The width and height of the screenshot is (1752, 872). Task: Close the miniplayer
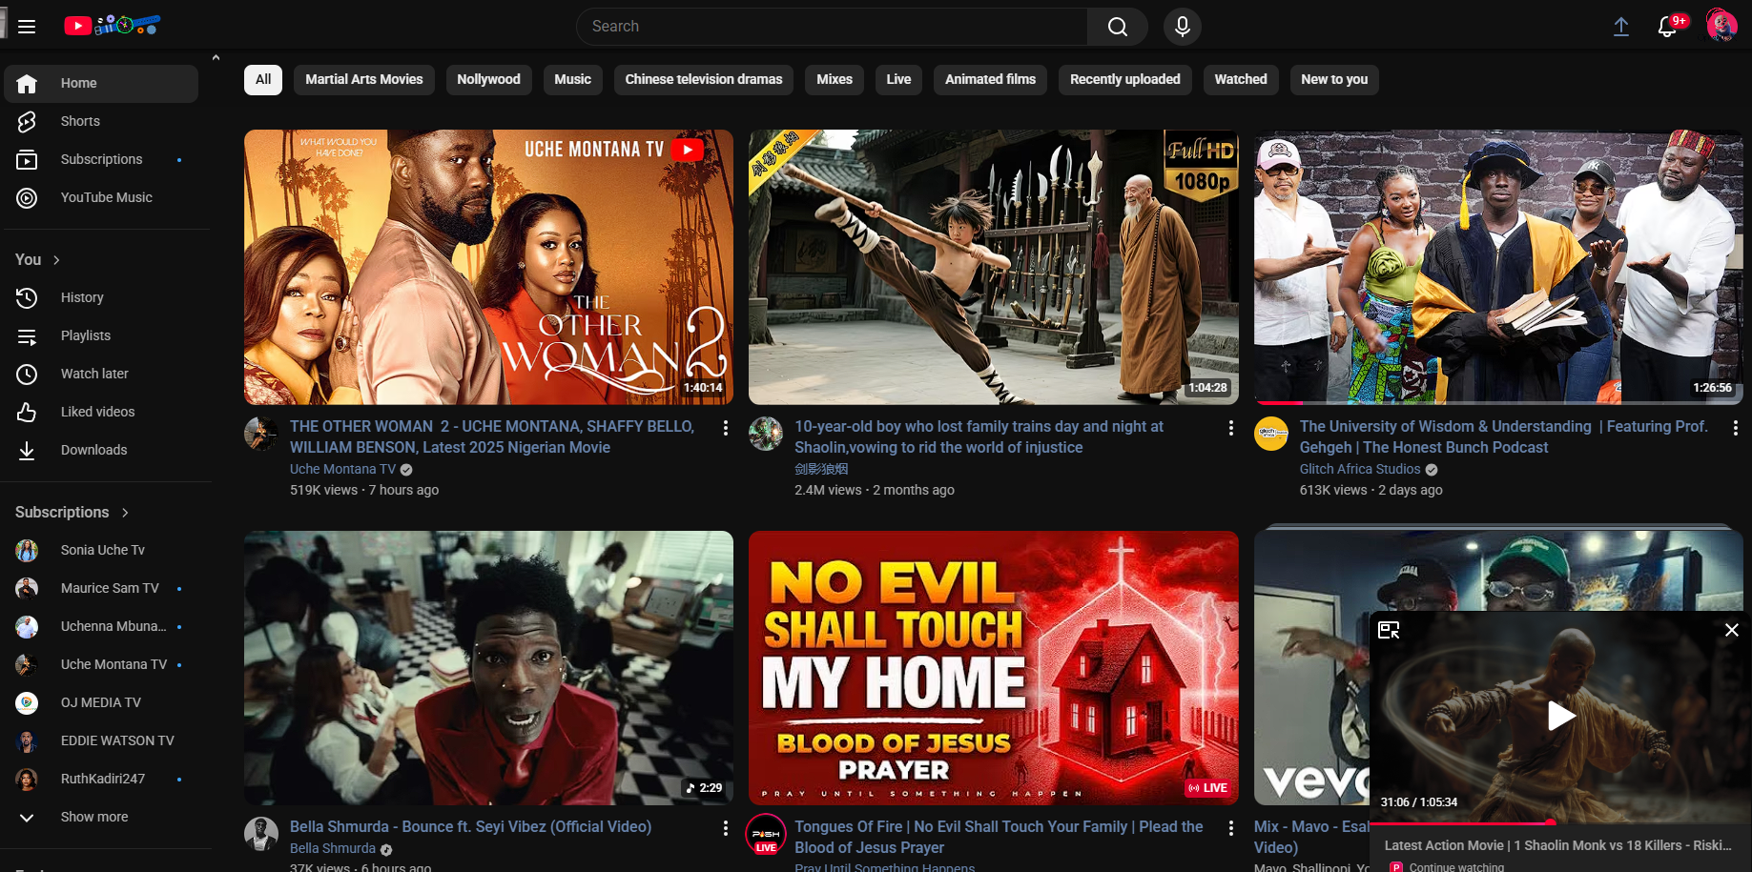1731,630
